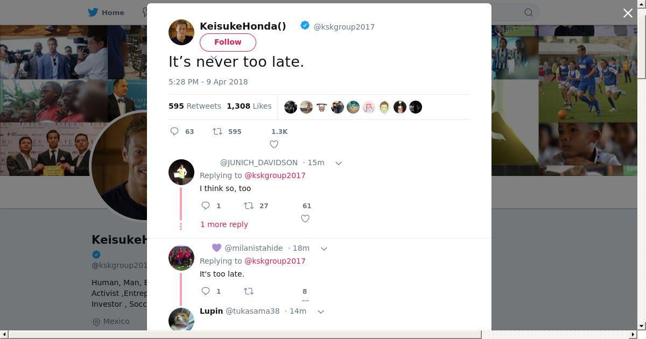Reply to JUNICH_DAVIDSON's comment
Screen dimensions: 646x339
coord(206,206)
